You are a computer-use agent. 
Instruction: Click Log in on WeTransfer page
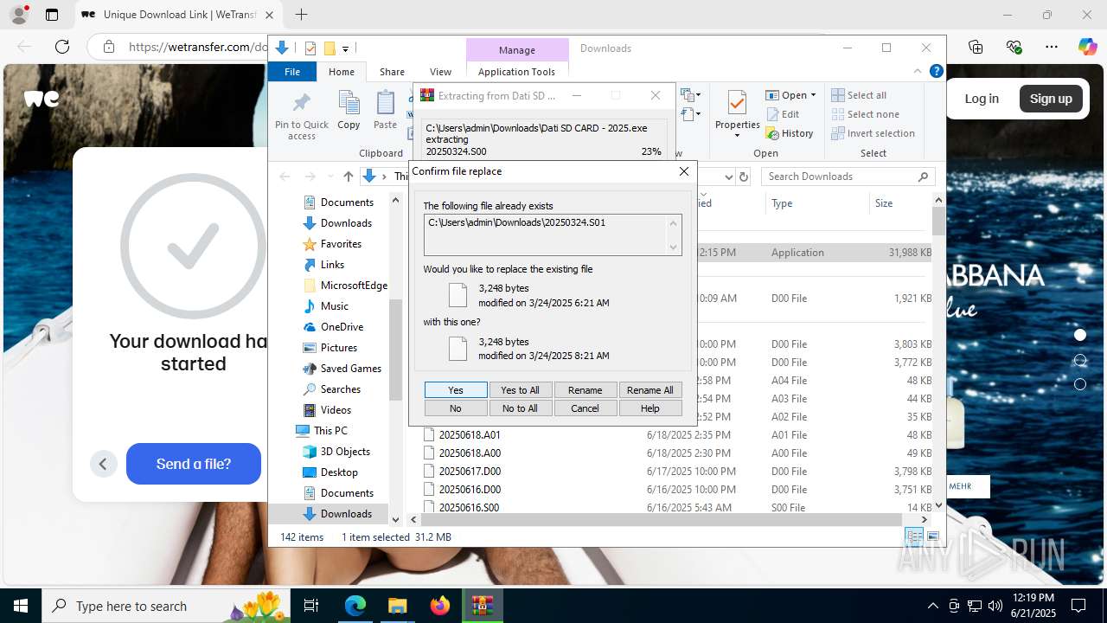[x=982, y=99]
